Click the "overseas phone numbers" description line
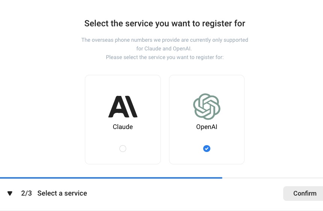 [165, 40]
